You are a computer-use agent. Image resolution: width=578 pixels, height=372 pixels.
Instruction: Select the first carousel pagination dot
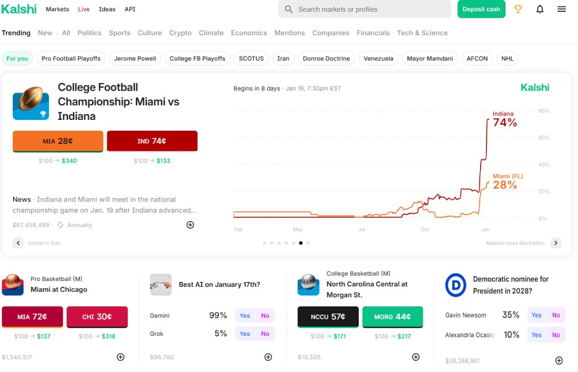(x=265, y=243)
